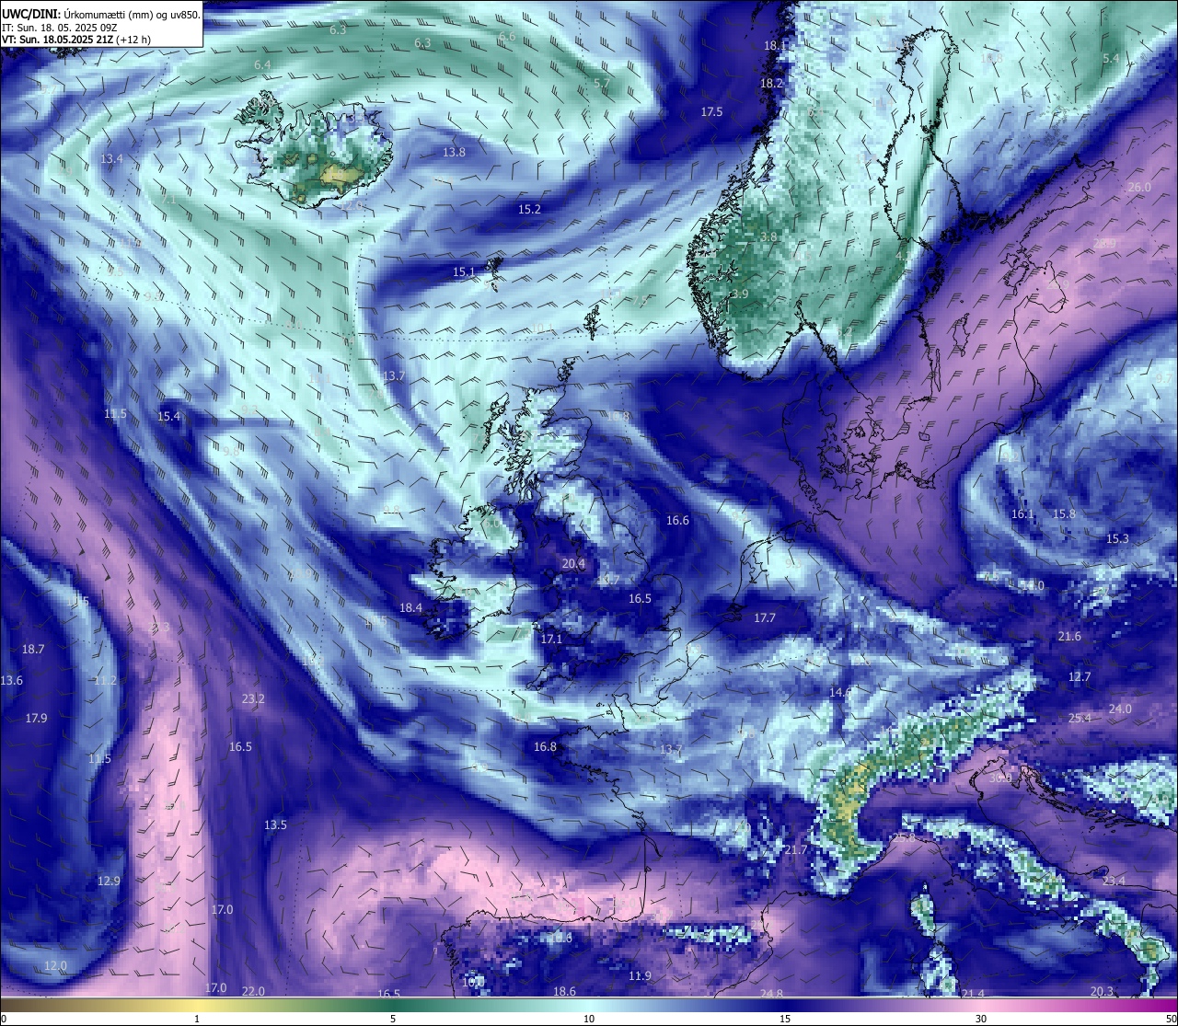Viewport: 1178px width, 1026px height.
Task: Click the '15' tick label on the color scale
Action: 785,1019
